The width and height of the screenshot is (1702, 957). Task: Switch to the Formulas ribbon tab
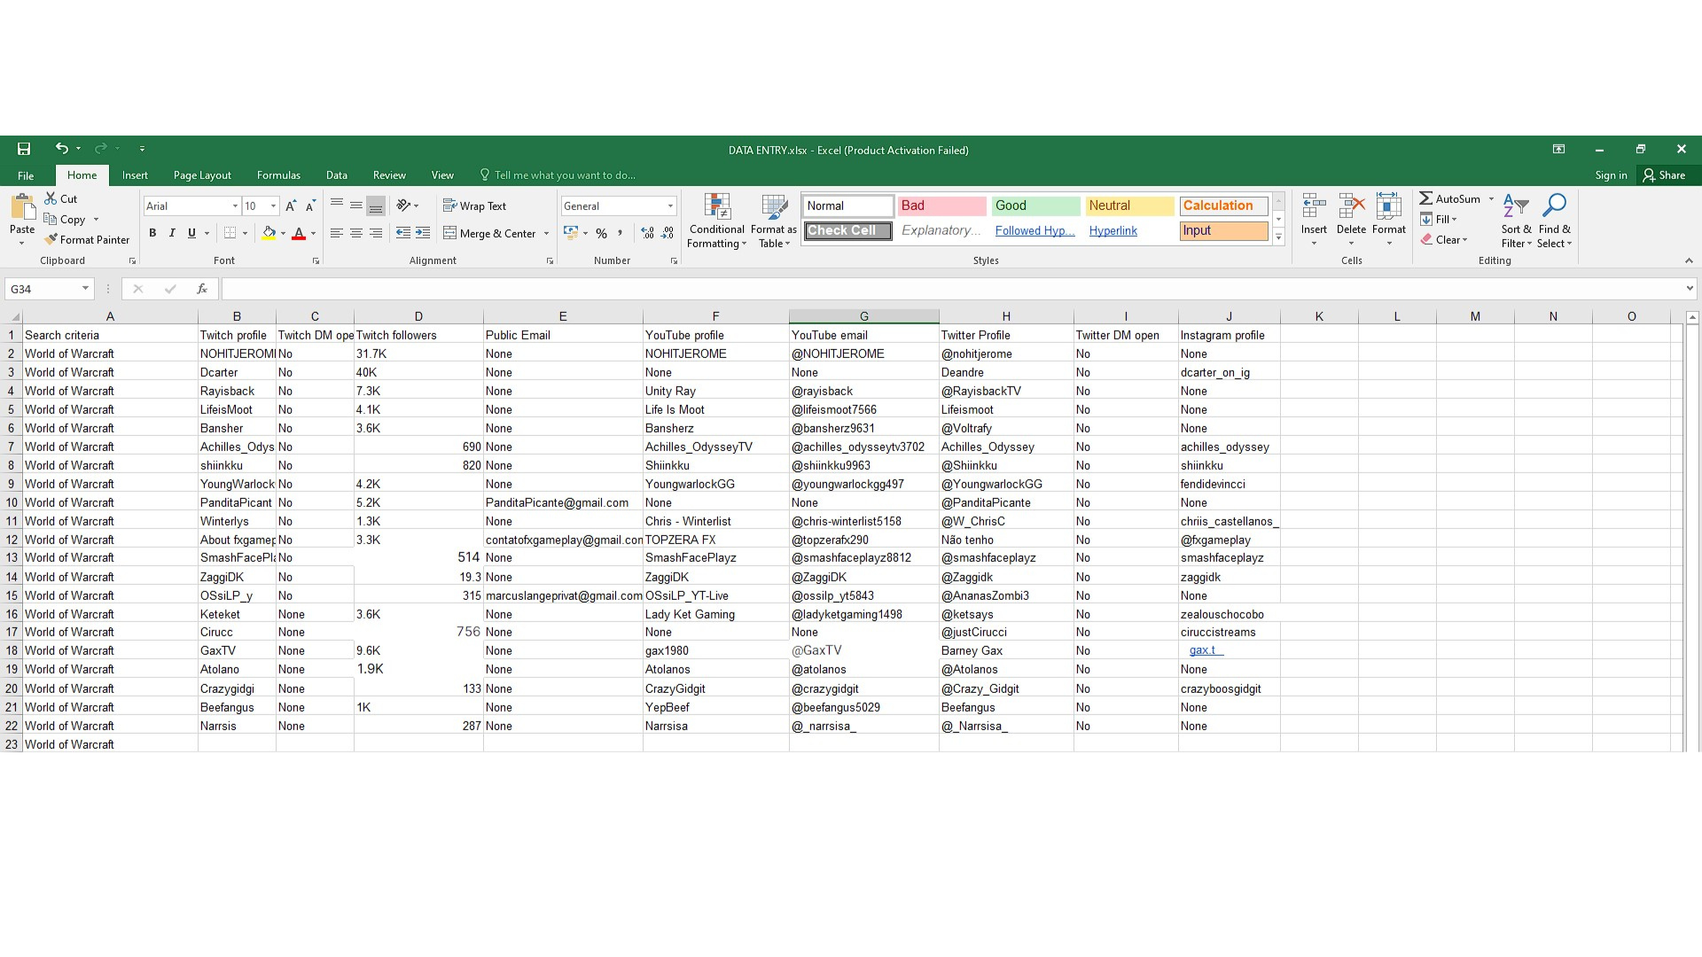[x=278, y=175]
